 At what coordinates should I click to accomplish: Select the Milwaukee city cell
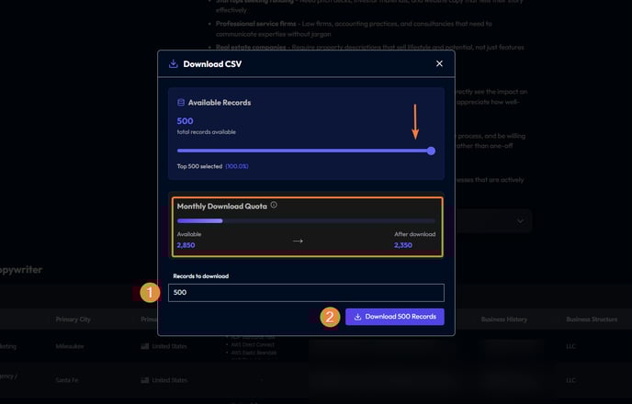[70, 346]
